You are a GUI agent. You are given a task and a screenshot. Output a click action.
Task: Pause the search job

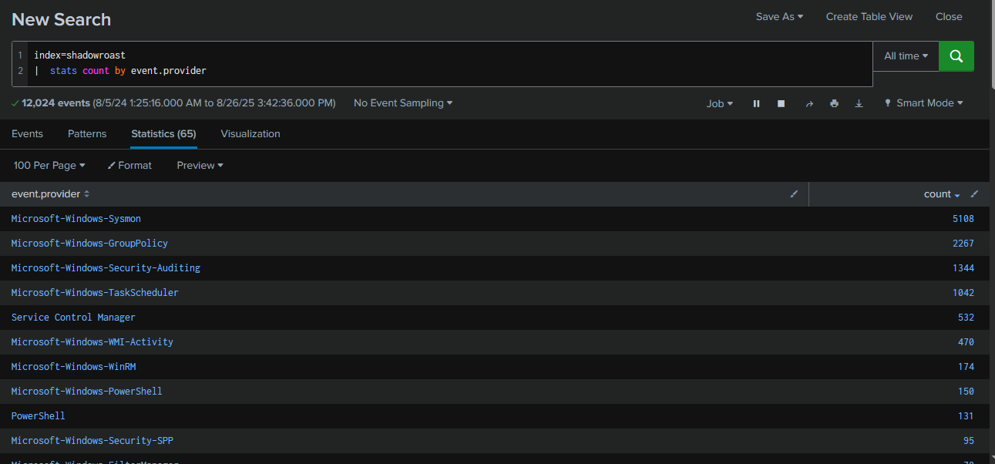point(756,103)
